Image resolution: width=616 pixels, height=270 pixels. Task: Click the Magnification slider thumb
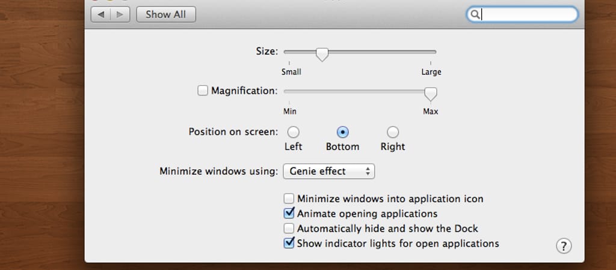point(430,94)
